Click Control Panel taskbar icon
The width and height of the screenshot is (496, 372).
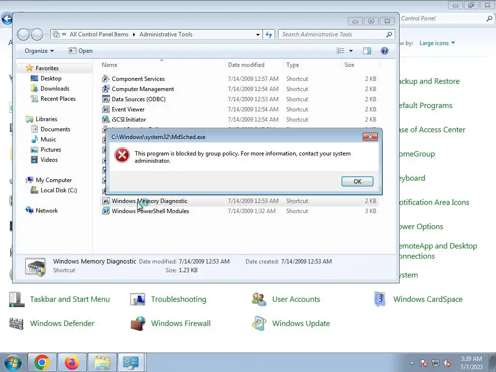tap(131, 362)
